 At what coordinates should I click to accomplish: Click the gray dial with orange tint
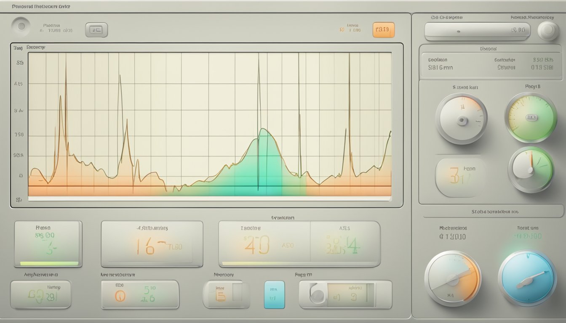click(462, 119)
